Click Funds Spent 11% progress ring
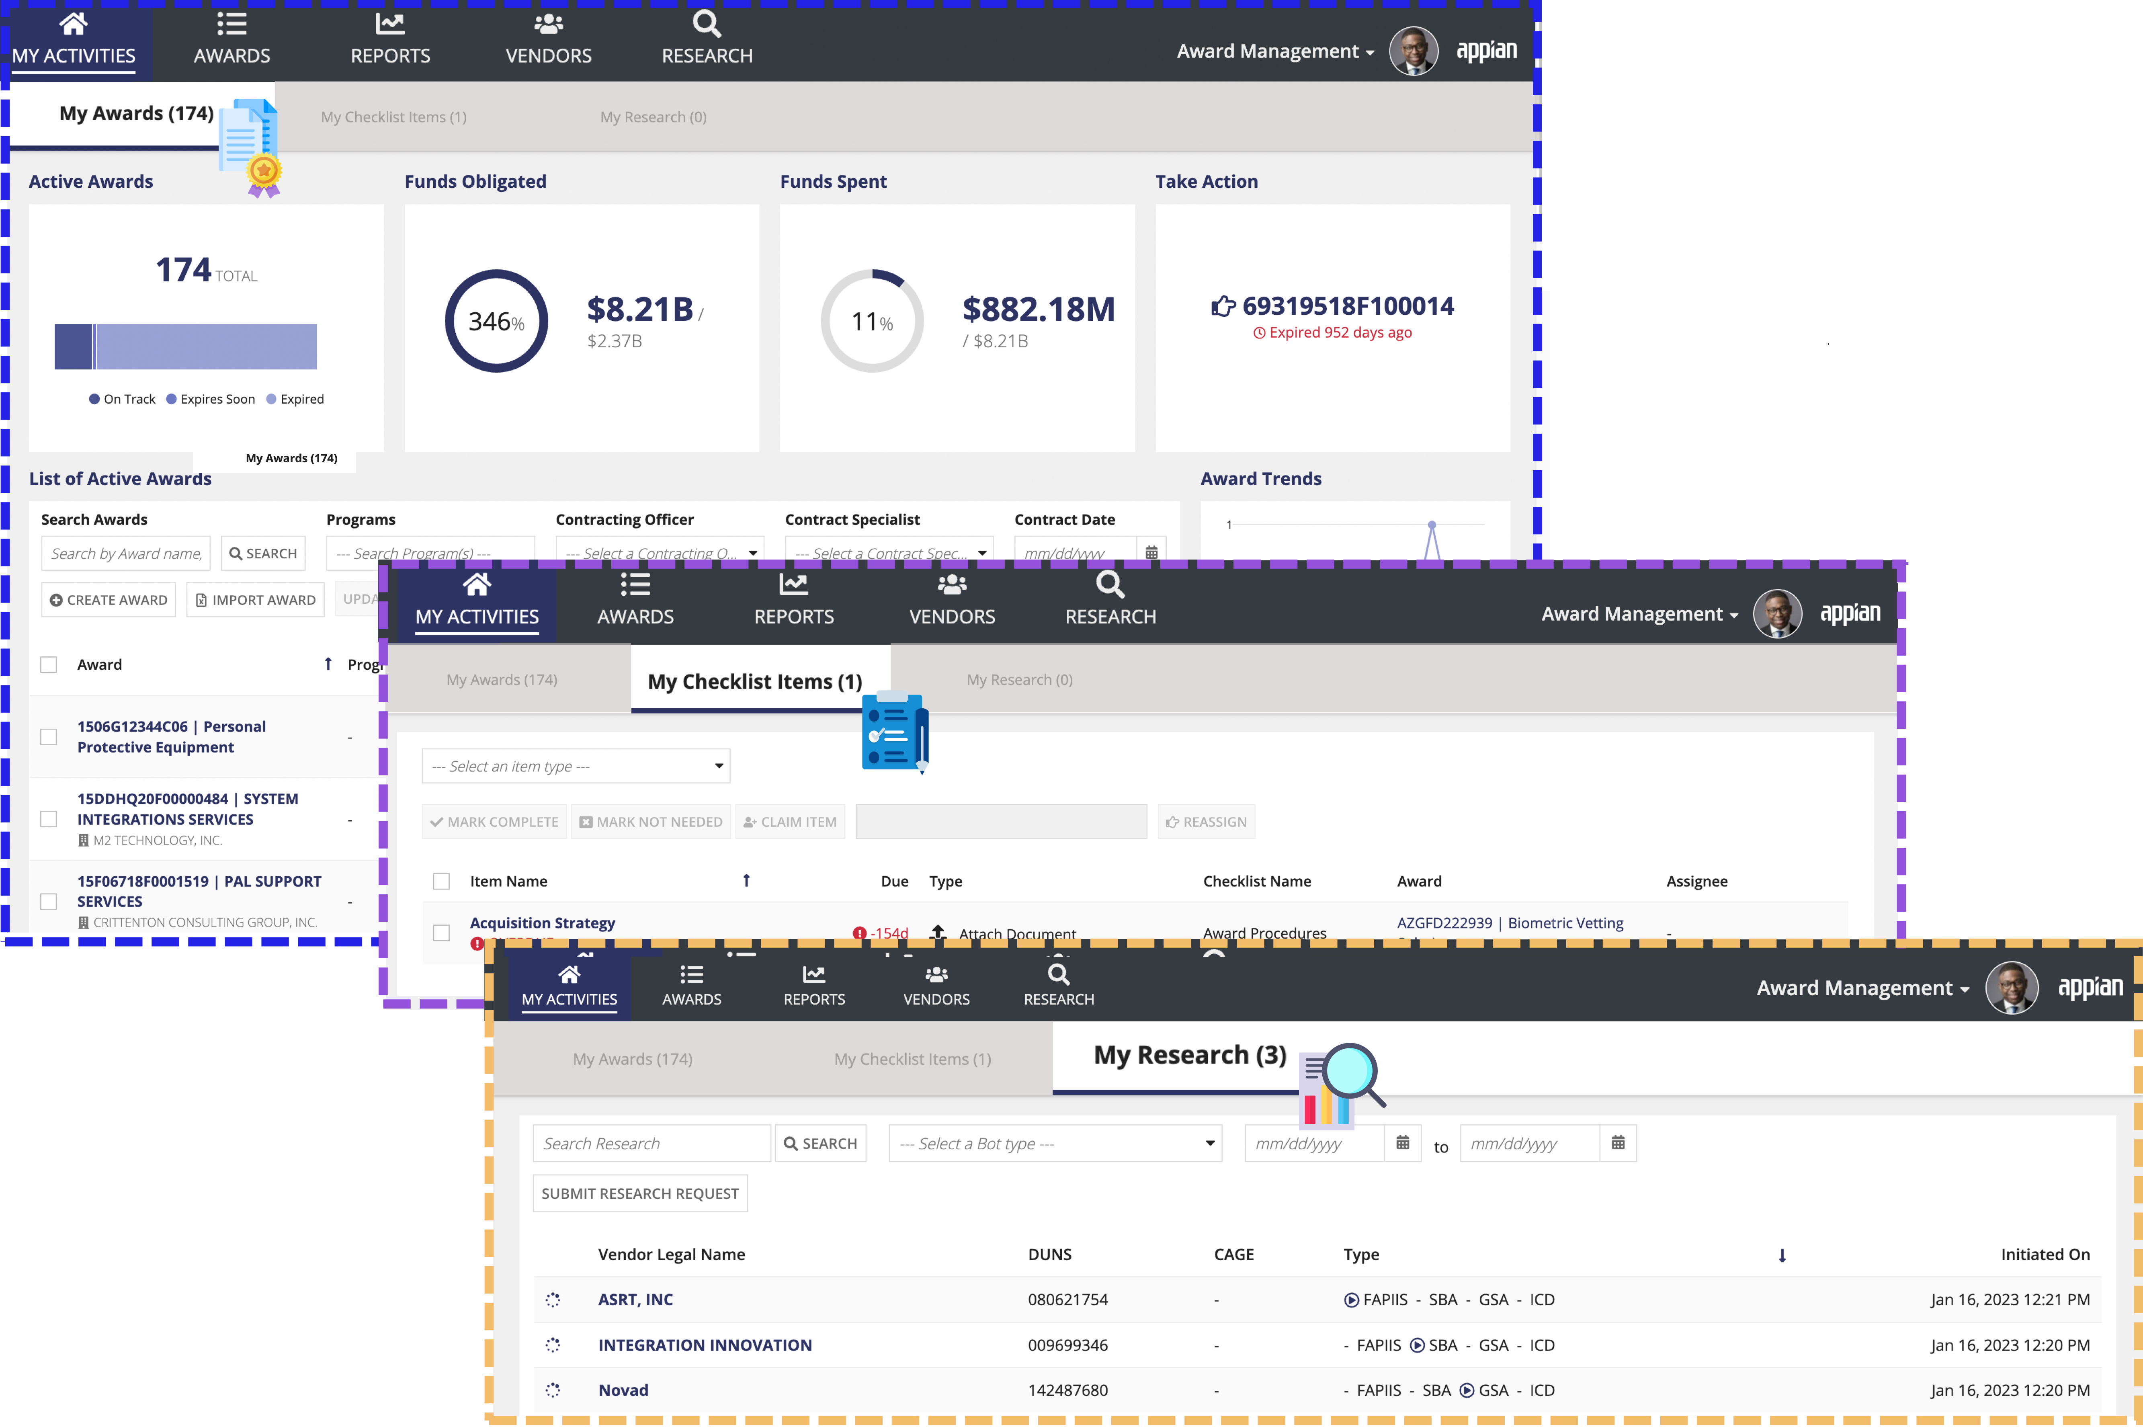Viewport: 2143px width, 1427px height. pos(872,321)
